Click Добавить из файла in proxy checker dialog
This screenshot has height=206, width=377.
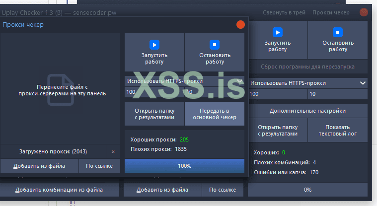pyautogui.click(x=39, y=166)
